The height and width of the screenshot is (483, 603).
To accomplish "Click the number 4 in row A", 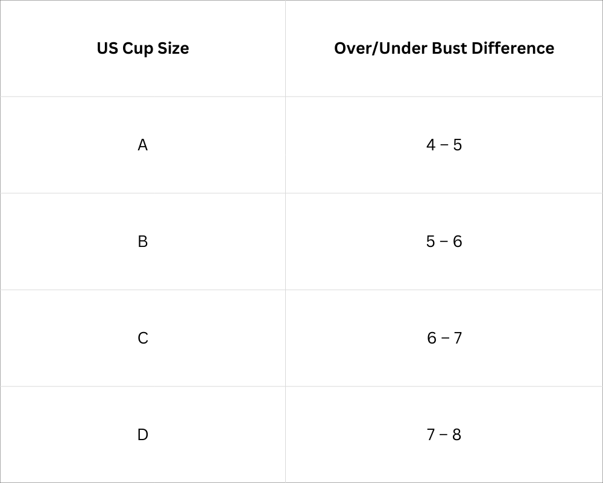I will pyautogui.click(x=431, y=145).
